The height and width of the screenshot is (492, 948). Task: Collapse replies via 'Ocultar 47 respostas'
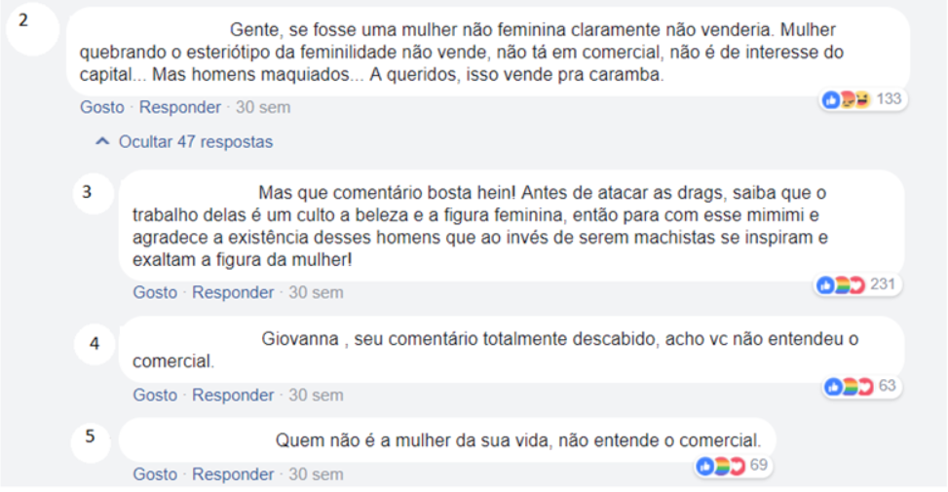[x=195, y=142]
